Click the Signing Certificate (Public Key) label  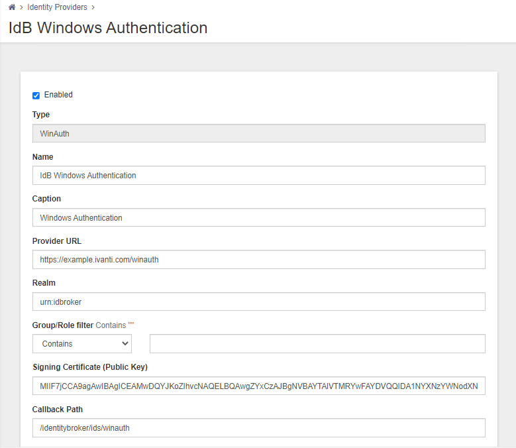click(x=90, y=367)
